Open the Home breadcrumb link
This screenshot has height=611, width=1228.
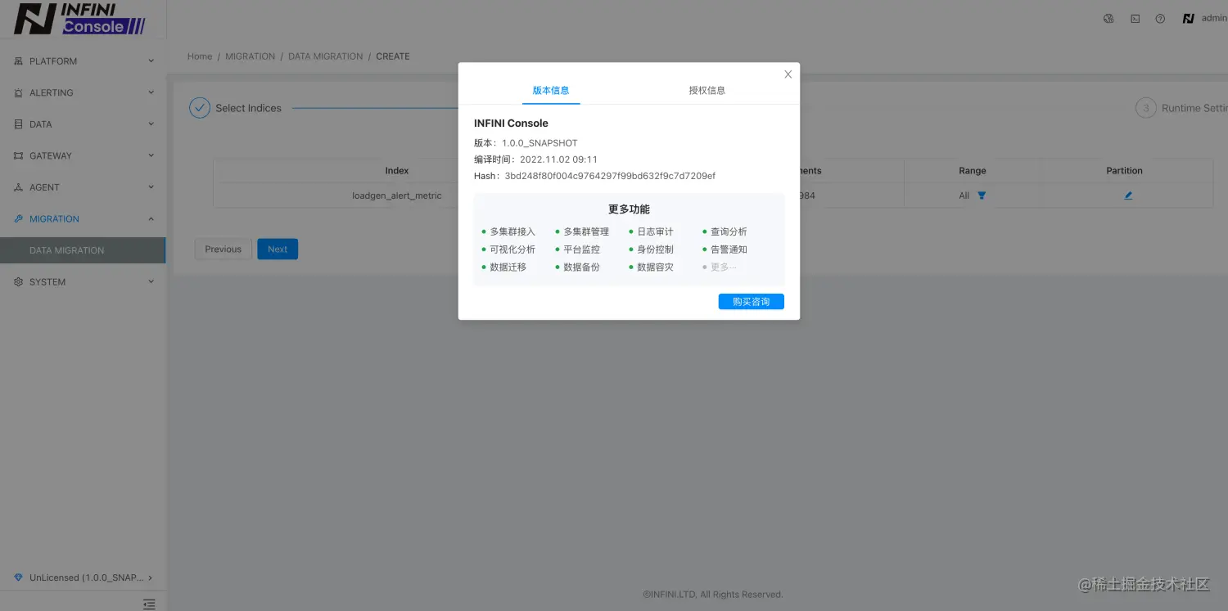coord(199,56)
